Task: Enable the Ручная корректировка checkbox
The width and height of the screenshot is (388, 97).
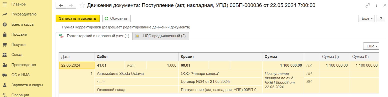Action: point(58,27)
